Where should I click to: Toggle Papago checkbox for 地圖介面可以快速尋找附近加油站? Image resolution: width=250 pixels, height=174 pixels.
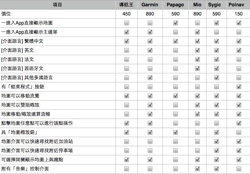175,141
